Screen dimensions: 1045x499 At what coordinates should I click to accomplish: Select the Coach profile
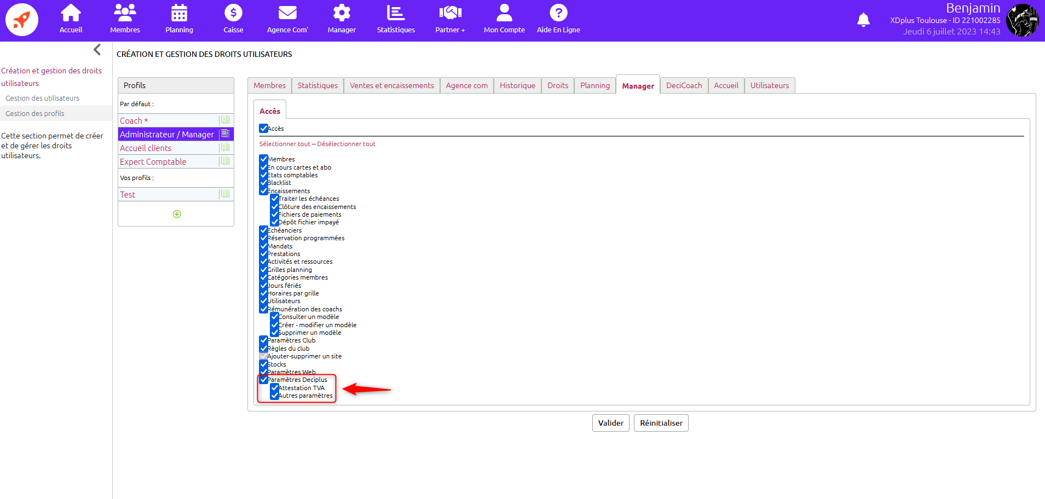tap(134, 121)
